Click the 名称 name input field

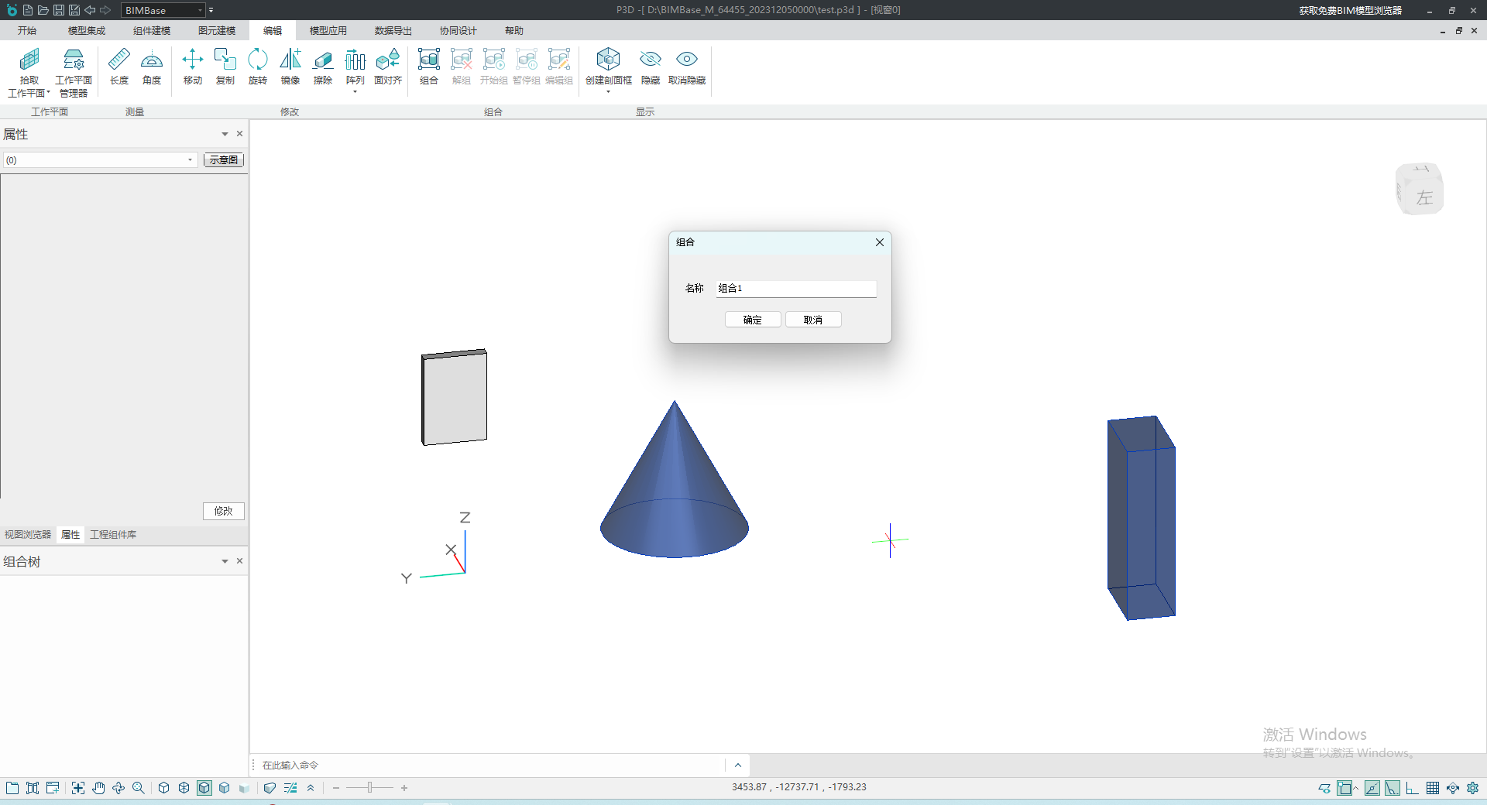(795, 289)
